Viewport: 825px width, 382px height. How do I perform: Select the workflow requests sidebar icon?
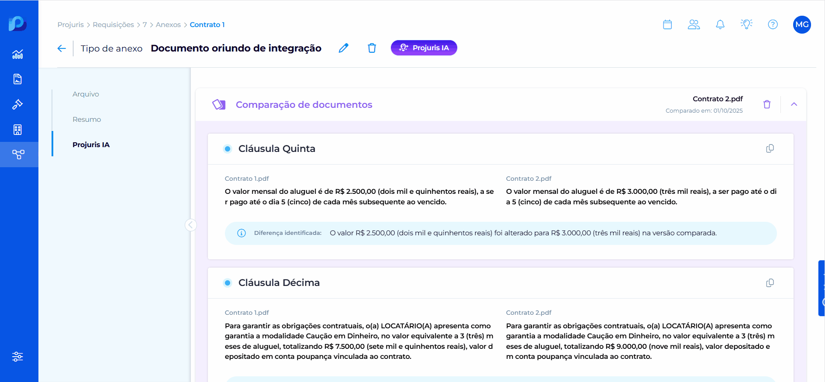(18, 155)
